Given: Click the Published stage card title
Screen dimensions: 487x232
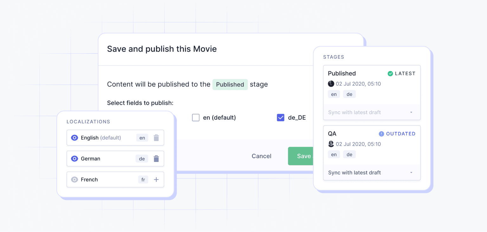Looking at the screenshot, I should tap(342, 74).
